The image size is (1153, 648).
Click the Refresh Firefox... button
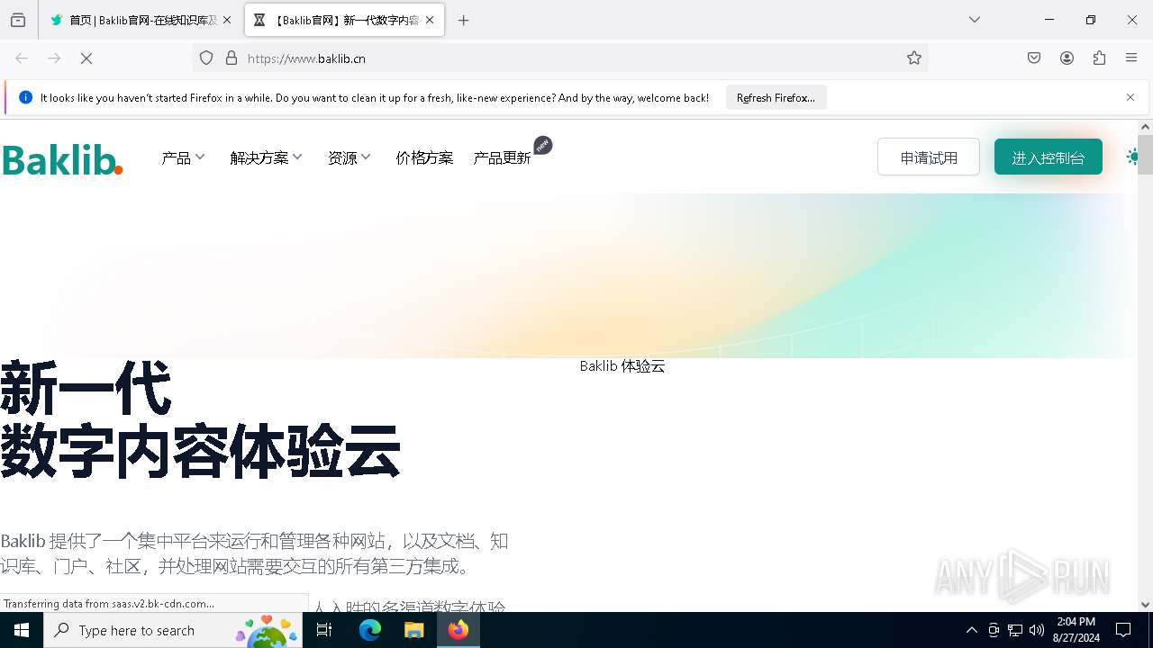pyautogui.click(x=776, y=97)
